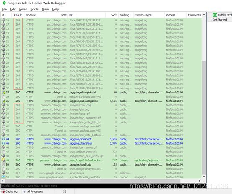Screen dimensions: 232x194
Task: Click the All Processes filter icon
Action: tap(24, 191)
